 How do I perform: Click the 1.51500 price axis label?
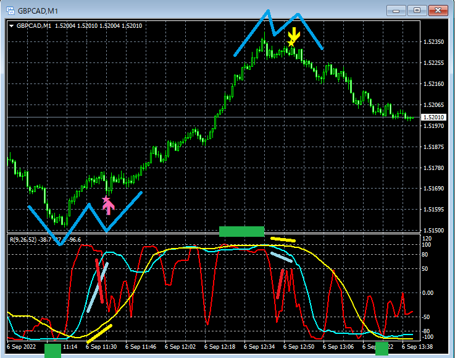(x=433, y=231)
